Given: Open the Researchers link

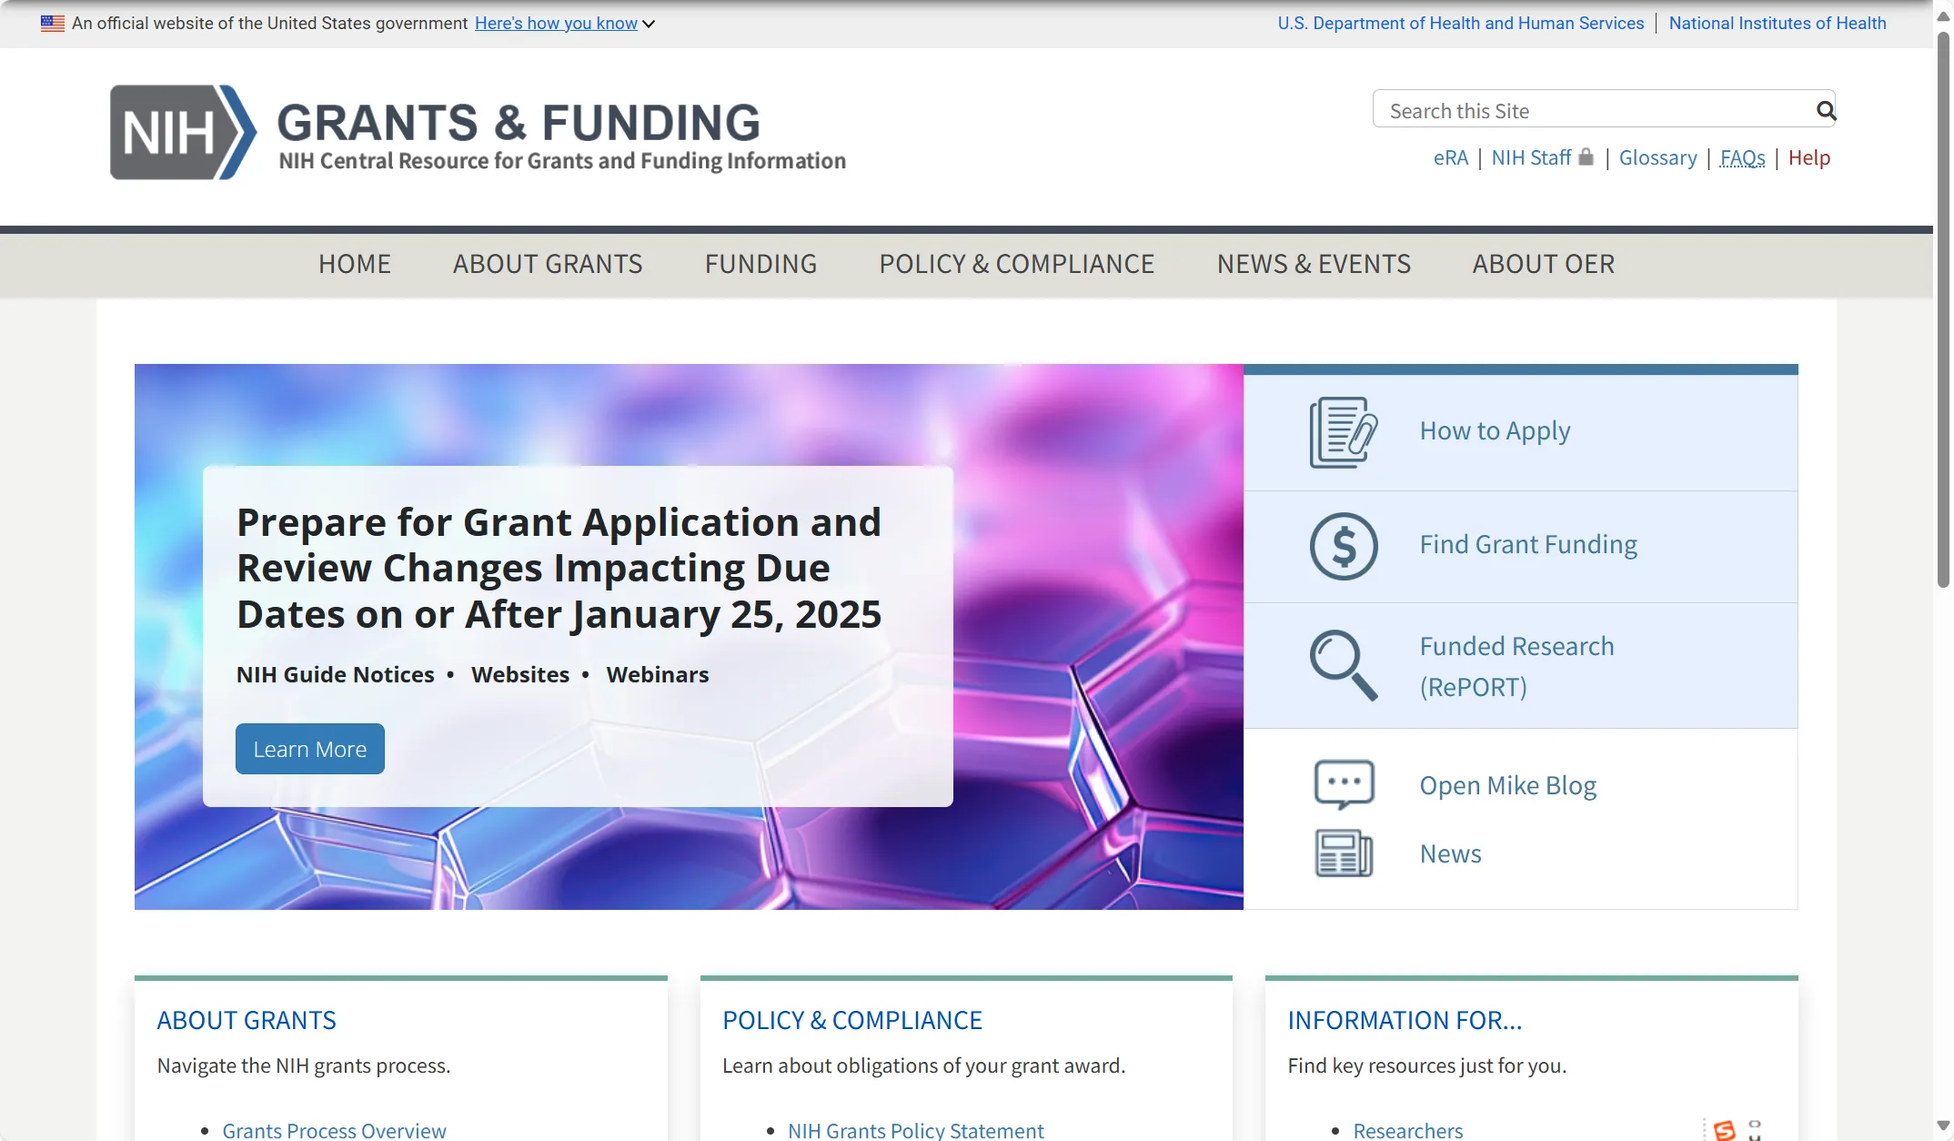Looking at the screenshot, I should pos(1407,1130).
